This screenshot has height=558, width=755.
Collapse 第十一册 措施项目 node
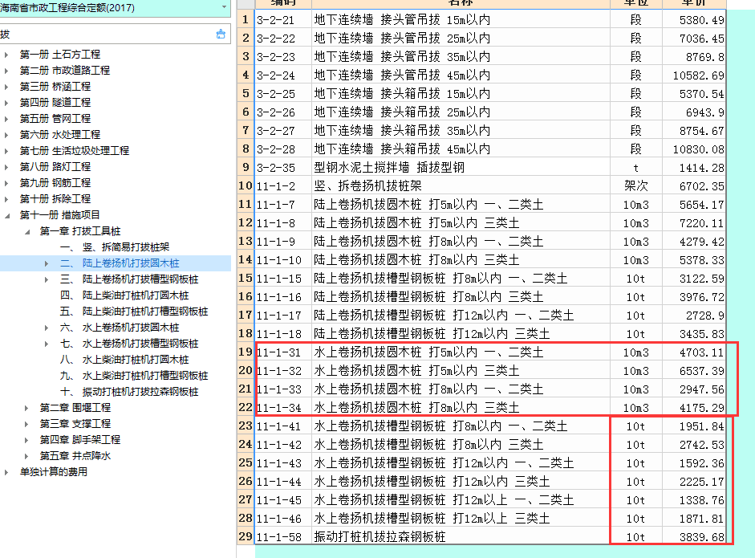[x=6, y=215]
